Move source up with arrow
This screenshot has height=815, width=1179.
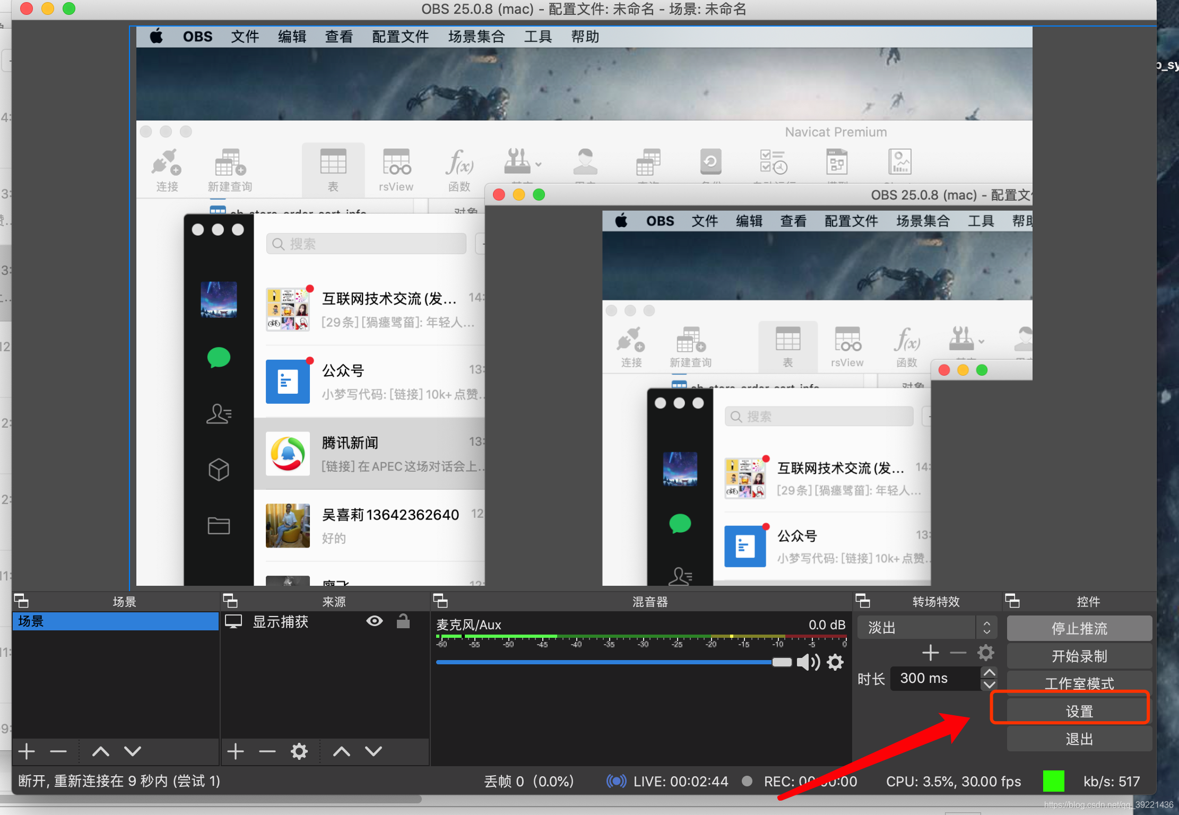click(342, 751)
